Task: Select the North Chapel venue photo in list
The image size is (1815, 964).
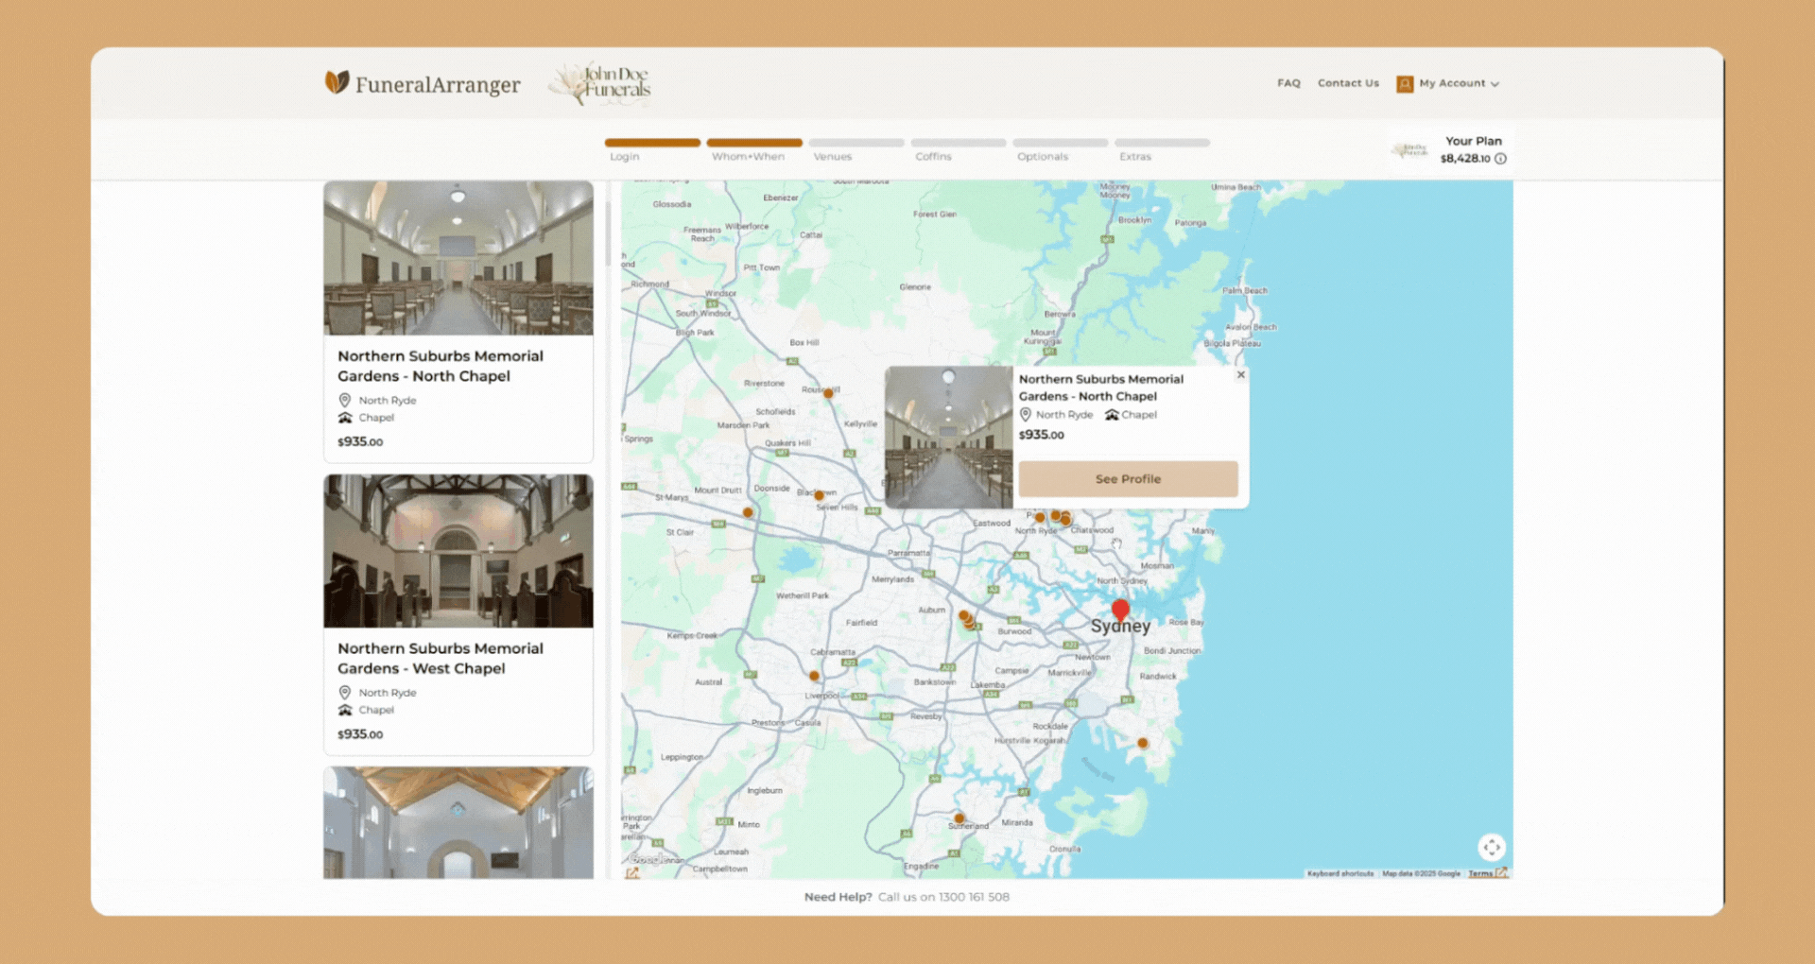Action: click(458, 258)
